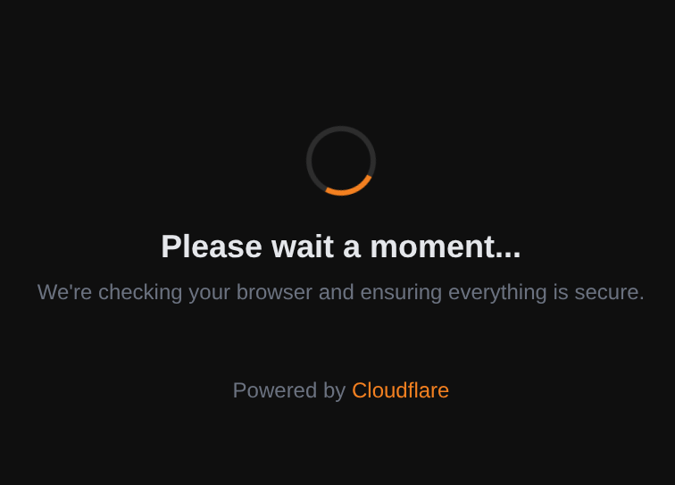This screenshot has width=675, height=485.
Task: Click the 'Please wait a moment...' heading
Action: click(341, 247)
